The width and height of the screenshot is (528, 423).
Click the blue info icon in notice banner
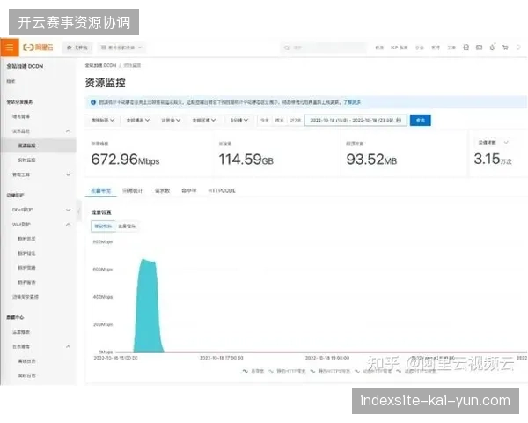pyautogui.click(x=93, y=102)
